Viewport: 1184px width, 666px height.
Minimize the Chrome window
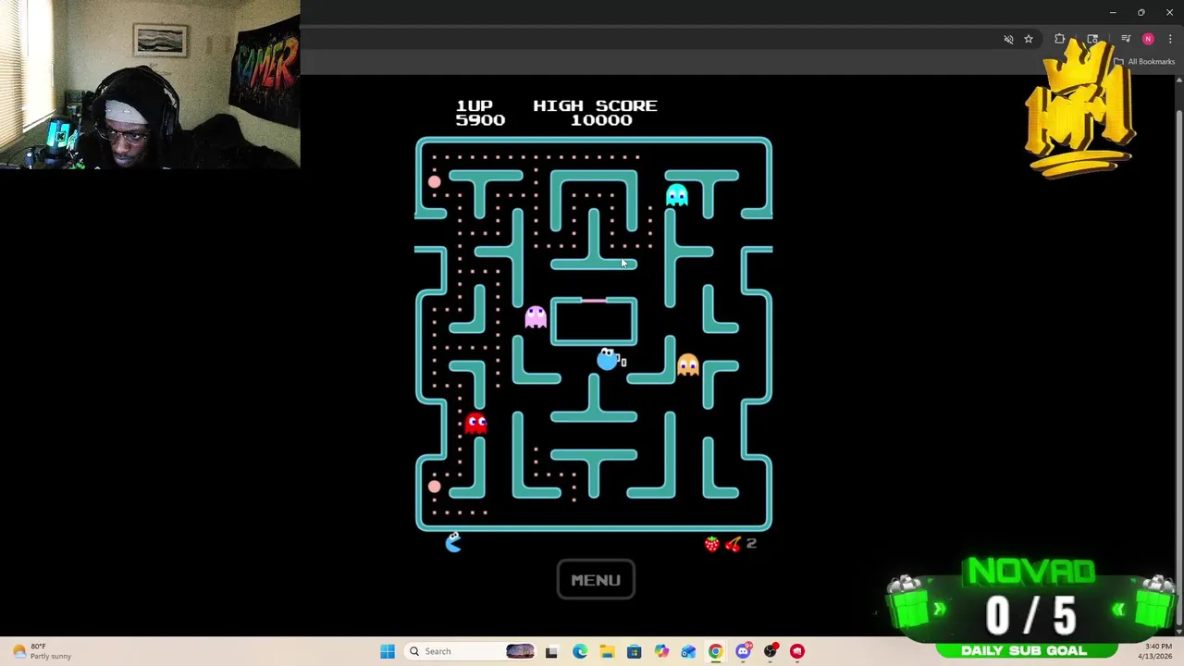coord(1113,12)
